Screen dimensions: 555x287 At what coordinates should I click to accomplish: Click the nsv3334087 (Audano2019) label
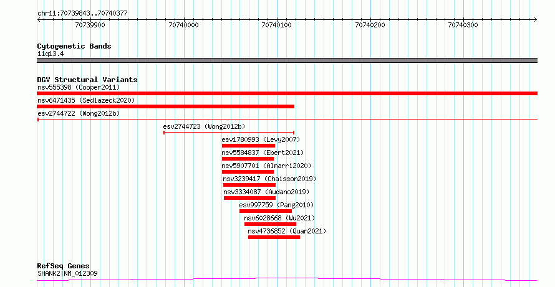[x=266, y=192]
